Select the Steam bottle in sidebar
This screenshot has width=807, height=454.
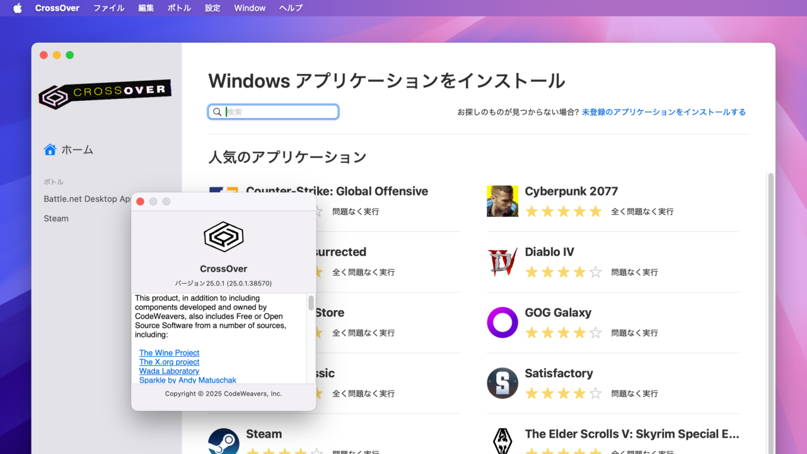click(x=56, y=218)
